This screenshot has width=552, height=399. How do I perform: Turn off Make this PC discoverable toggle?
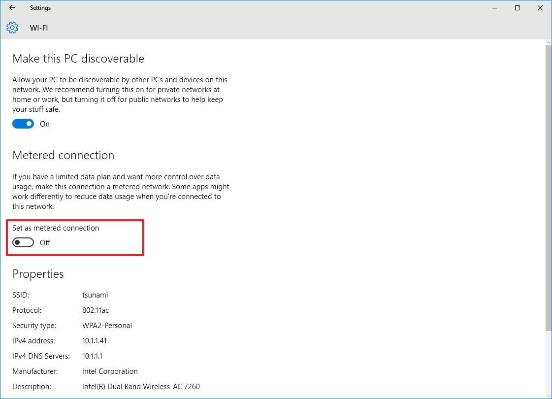[23, 124]
